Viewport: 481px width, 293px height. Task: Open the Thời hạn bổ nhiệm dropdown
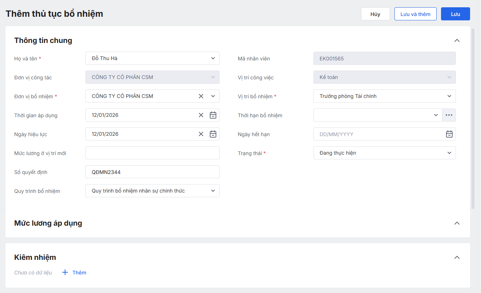[436, 115]
